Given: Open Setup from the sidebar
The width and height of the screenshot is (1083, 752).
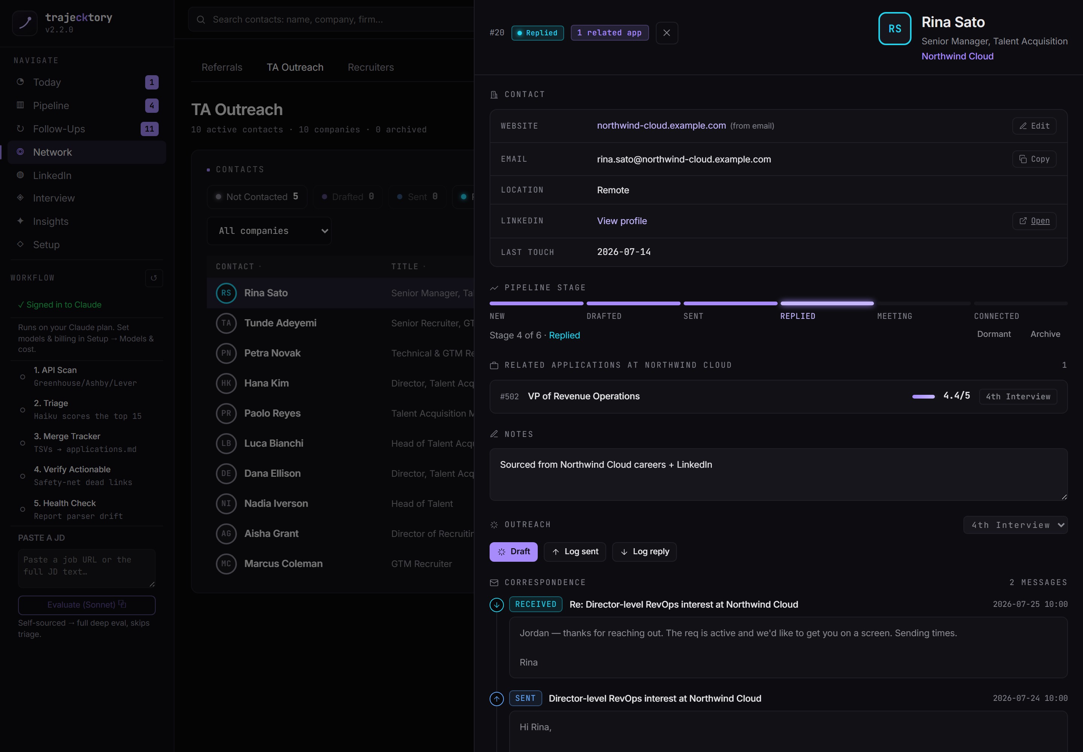Looking at the screenshot, I should click(87, 244).
